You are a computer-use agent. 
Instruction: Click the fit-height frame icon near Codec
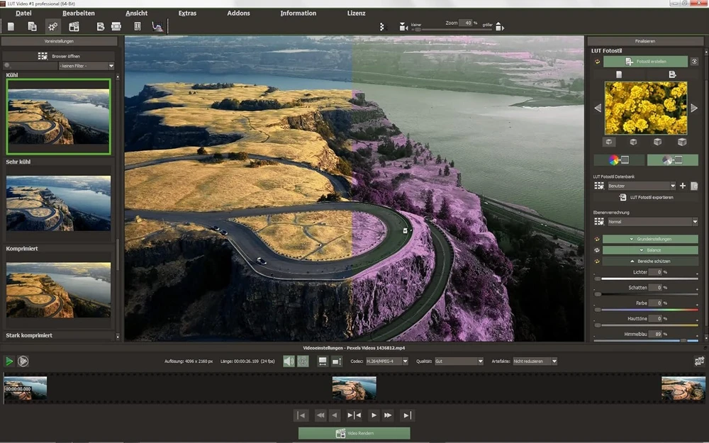pyautogui.click(x=336, y=361)
